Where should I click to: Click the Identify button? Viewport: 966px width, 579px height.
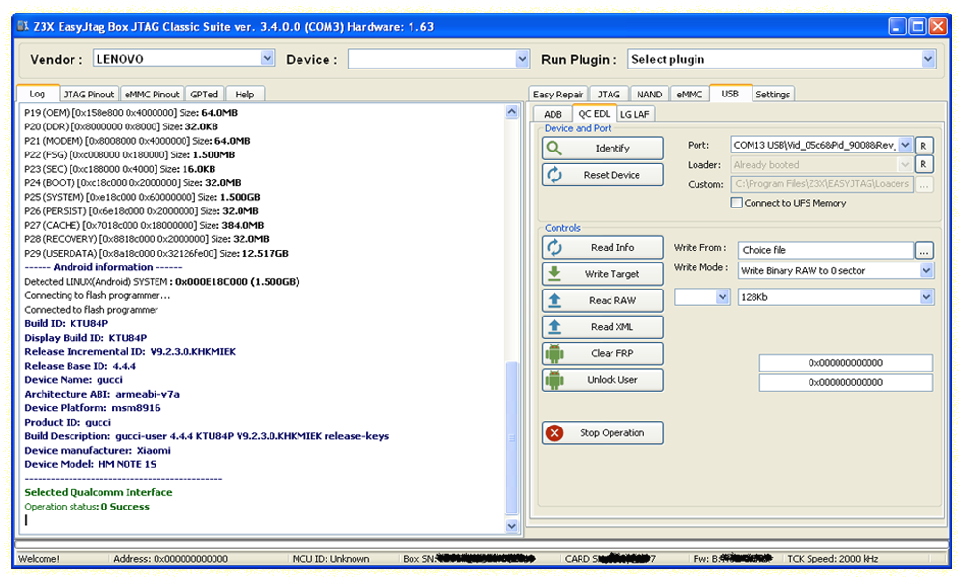603,149
